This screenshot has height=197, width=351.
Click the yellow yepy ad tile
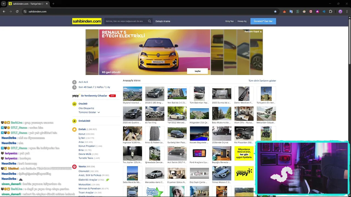(x=244, y=173)
